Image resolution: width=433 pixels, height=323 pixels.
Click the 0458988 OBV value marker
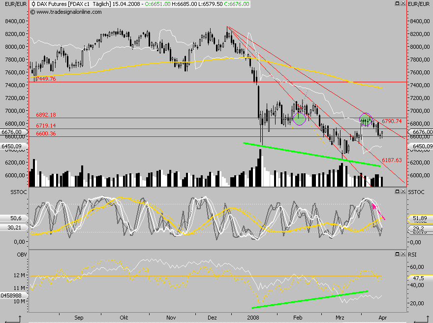[14, 295]
